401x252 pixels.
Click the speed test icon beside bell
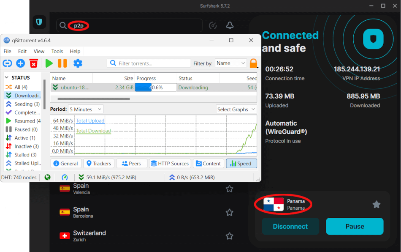(213, 25)
